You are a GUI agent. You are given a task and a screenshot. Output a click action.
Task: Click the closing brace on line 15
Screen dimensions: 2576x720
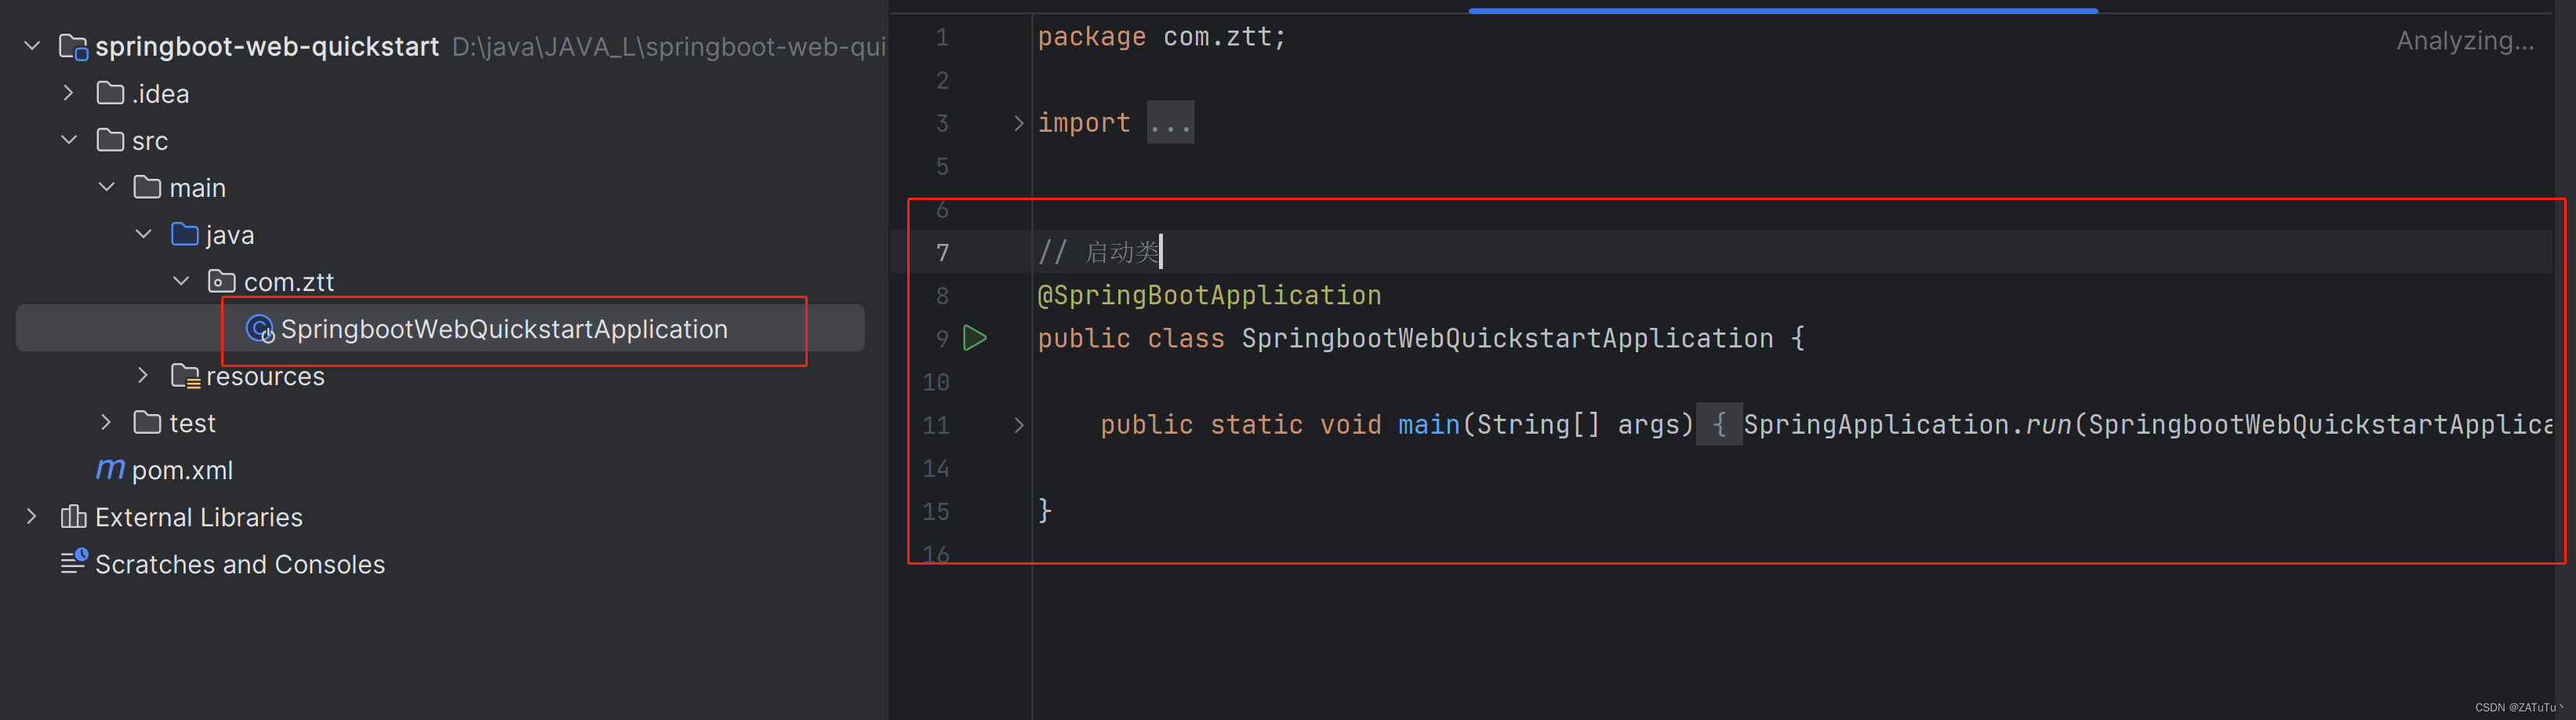(x=1045, y=510)
